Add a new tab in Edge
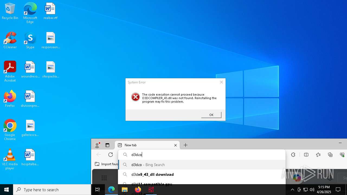This screenshot has height=195, width=347. point(185,145)
